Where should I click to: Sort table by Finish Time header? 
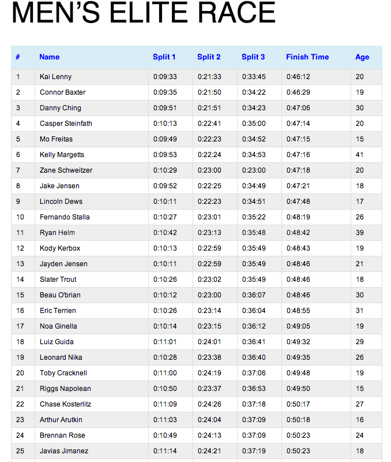pyautogui.click(x=307, y=57)
